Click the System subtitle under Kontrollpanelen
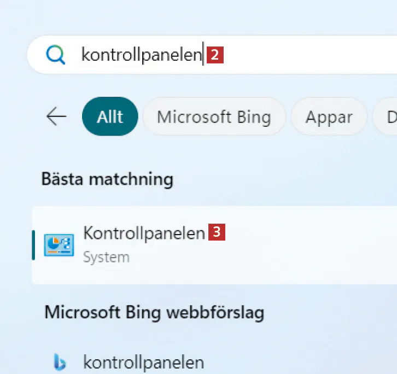 pos(106,257)
